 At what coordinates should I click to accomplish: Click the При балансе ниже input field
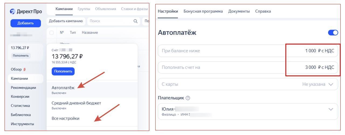click(221, 51)
